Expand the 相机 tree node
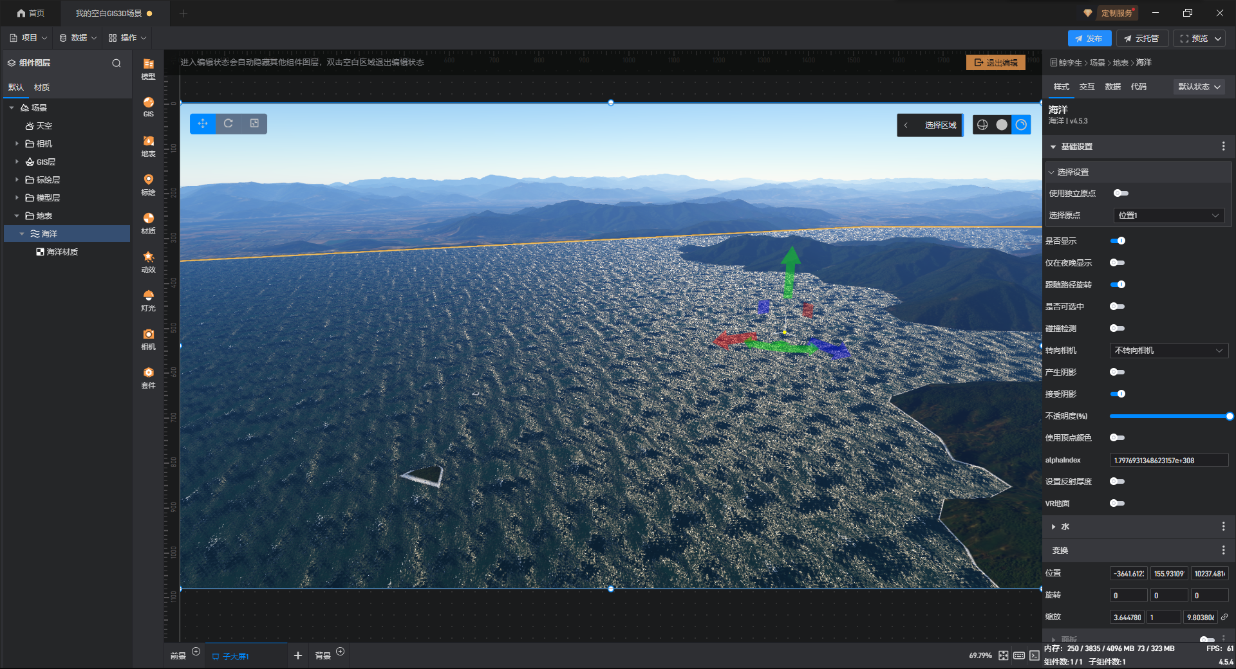Image resolution: width=1236 pixels, height=669 pixels. [x=17, y=143]
